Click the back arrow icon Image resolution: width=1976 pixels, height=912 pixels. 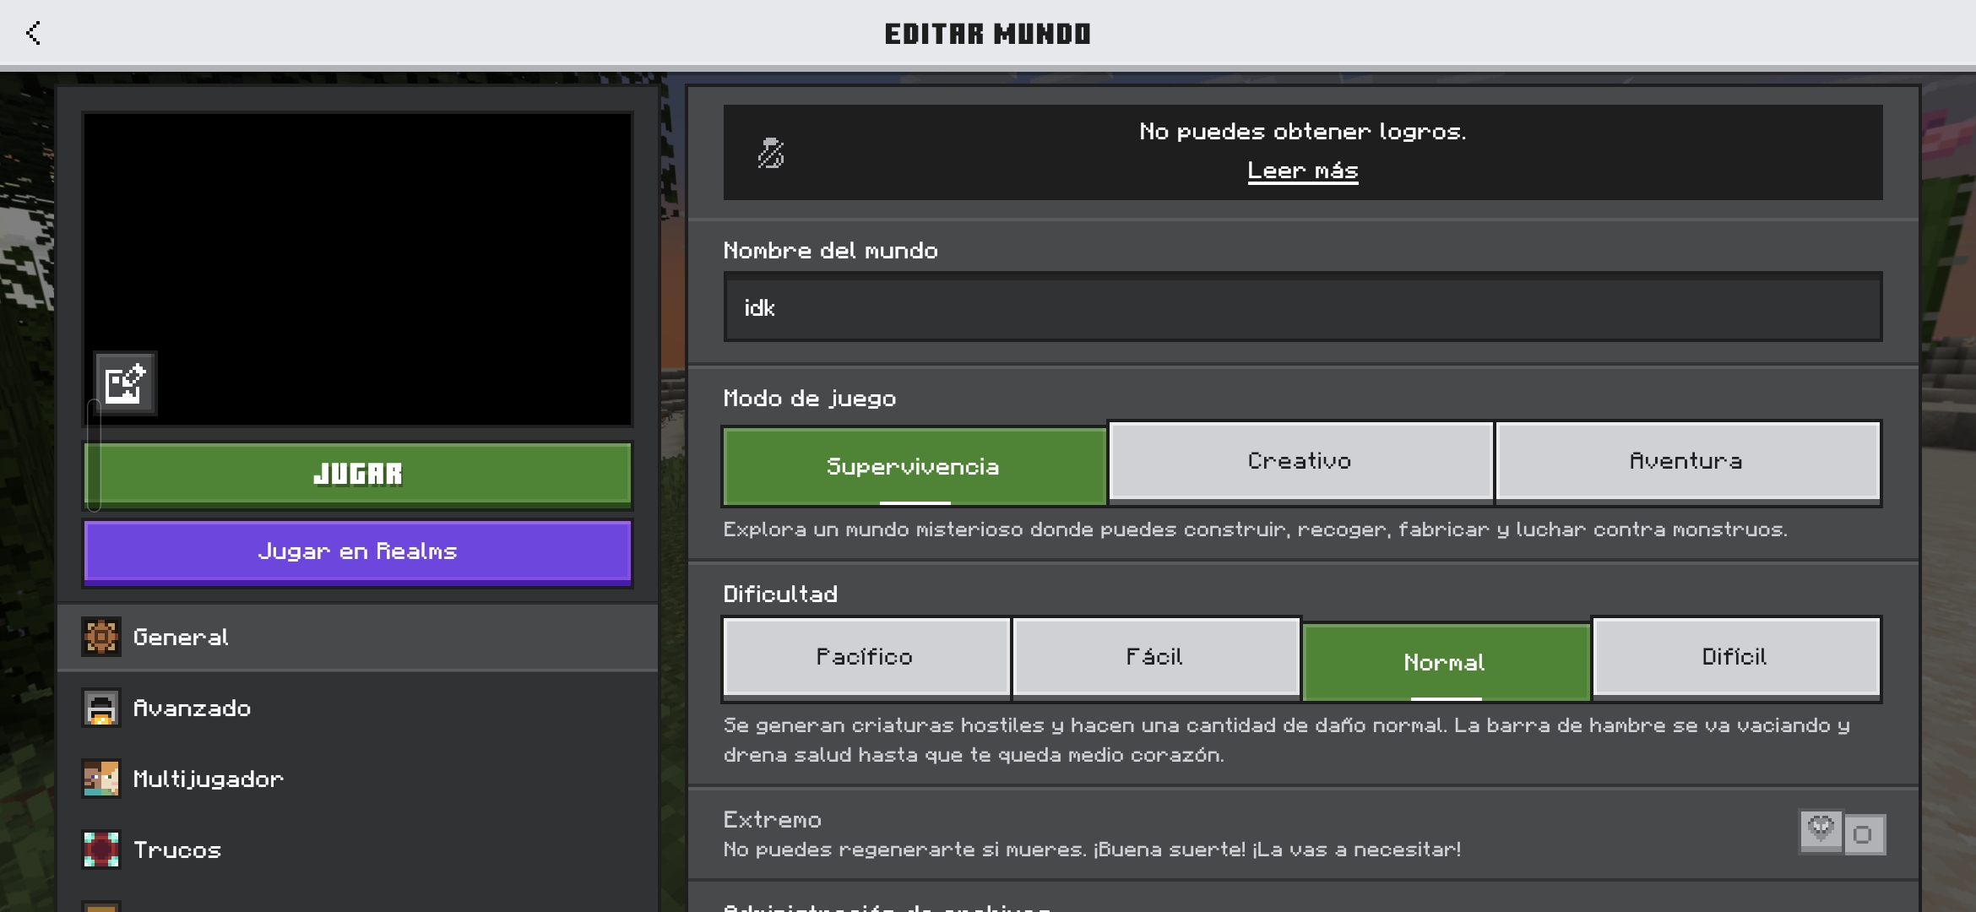pyautogui.click(x=34, y=33)
